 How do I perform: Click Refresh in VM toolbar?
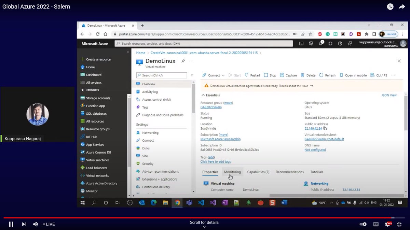click(327, 75)
